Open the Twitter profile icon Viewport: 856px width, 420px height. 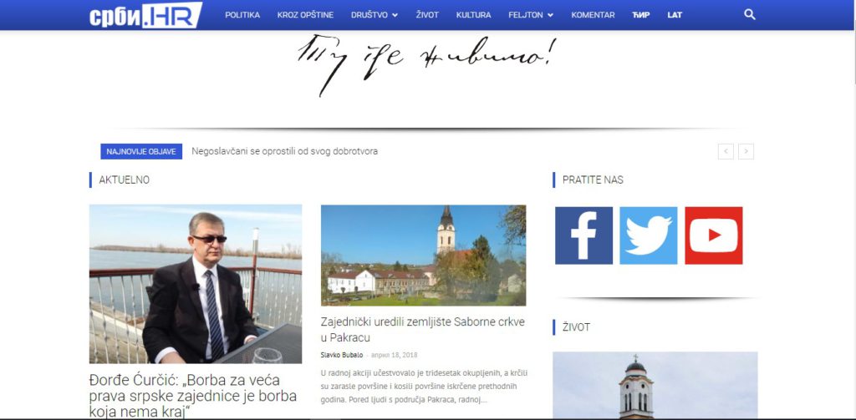click(648, 235)
